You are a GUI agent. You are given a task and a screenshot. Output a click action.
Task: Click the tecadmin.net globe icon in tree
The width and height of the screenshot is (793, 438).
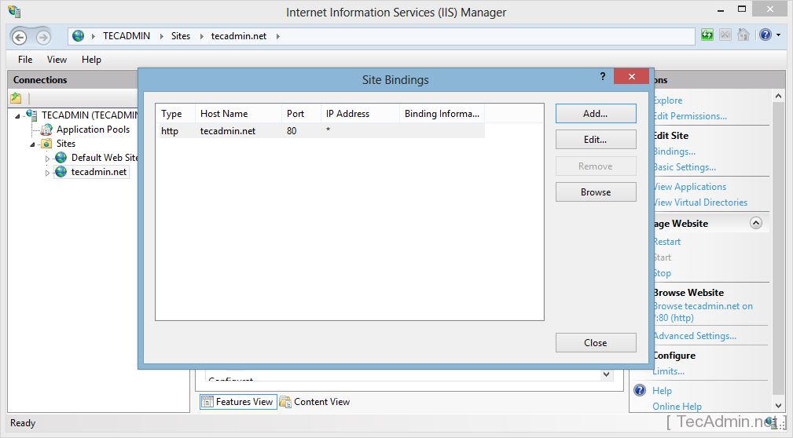tap(61, 172)
